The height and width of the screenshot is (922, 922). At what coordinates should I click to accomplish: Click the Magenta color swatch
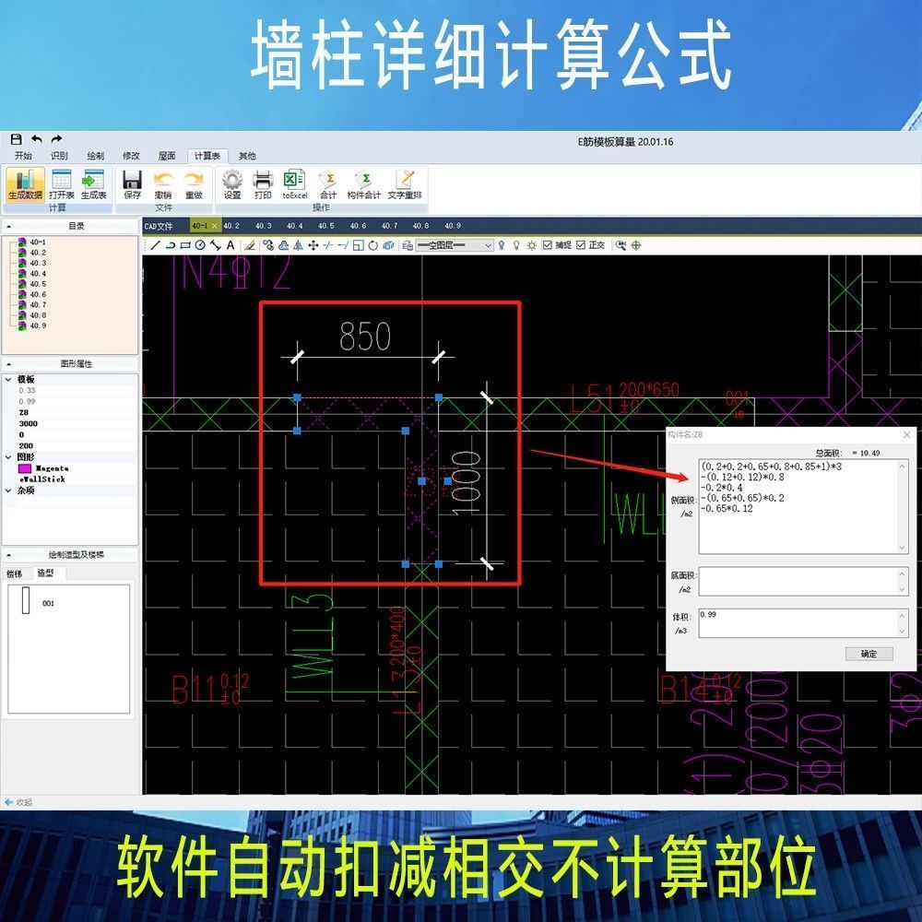pos(25,468)
